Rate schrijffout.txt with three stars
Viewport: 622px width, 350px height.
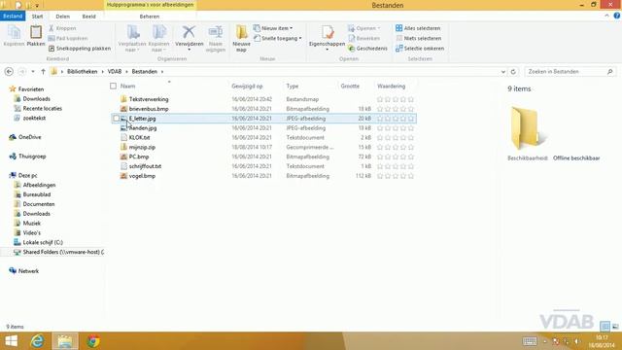pos(396,166)
